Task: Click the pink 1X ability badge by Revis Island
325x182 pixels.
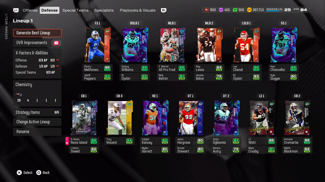Action: point(67,141)
